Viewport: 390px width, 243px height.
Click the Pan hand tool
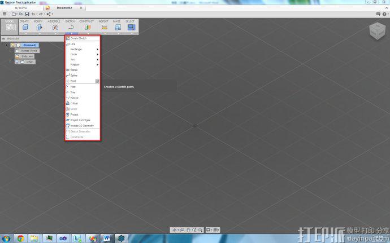[188, 230]
